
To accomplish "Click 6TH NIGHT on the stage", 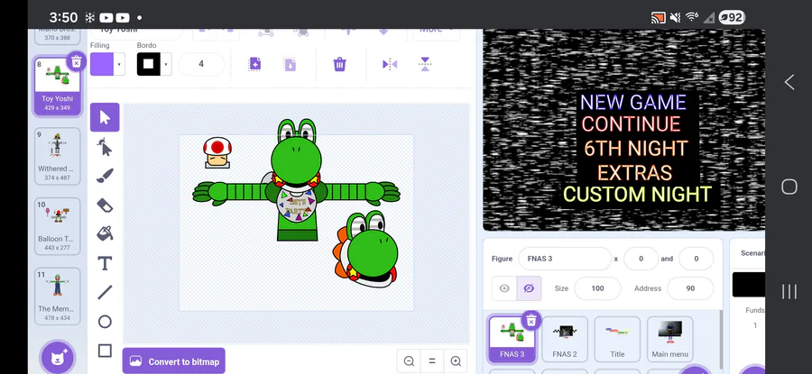I will click(636, 149).
